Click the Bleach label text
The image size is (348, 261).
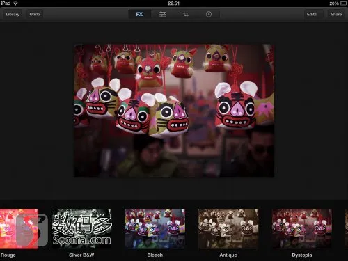click(x=155, y=255)
